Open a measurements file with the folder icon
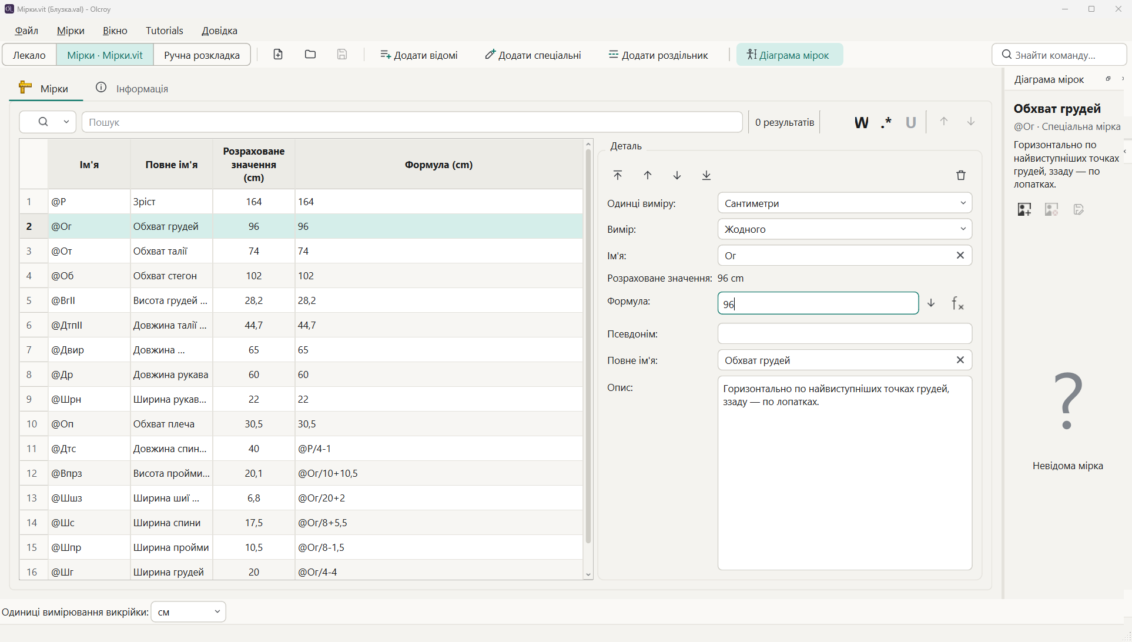 coord(310,55)
